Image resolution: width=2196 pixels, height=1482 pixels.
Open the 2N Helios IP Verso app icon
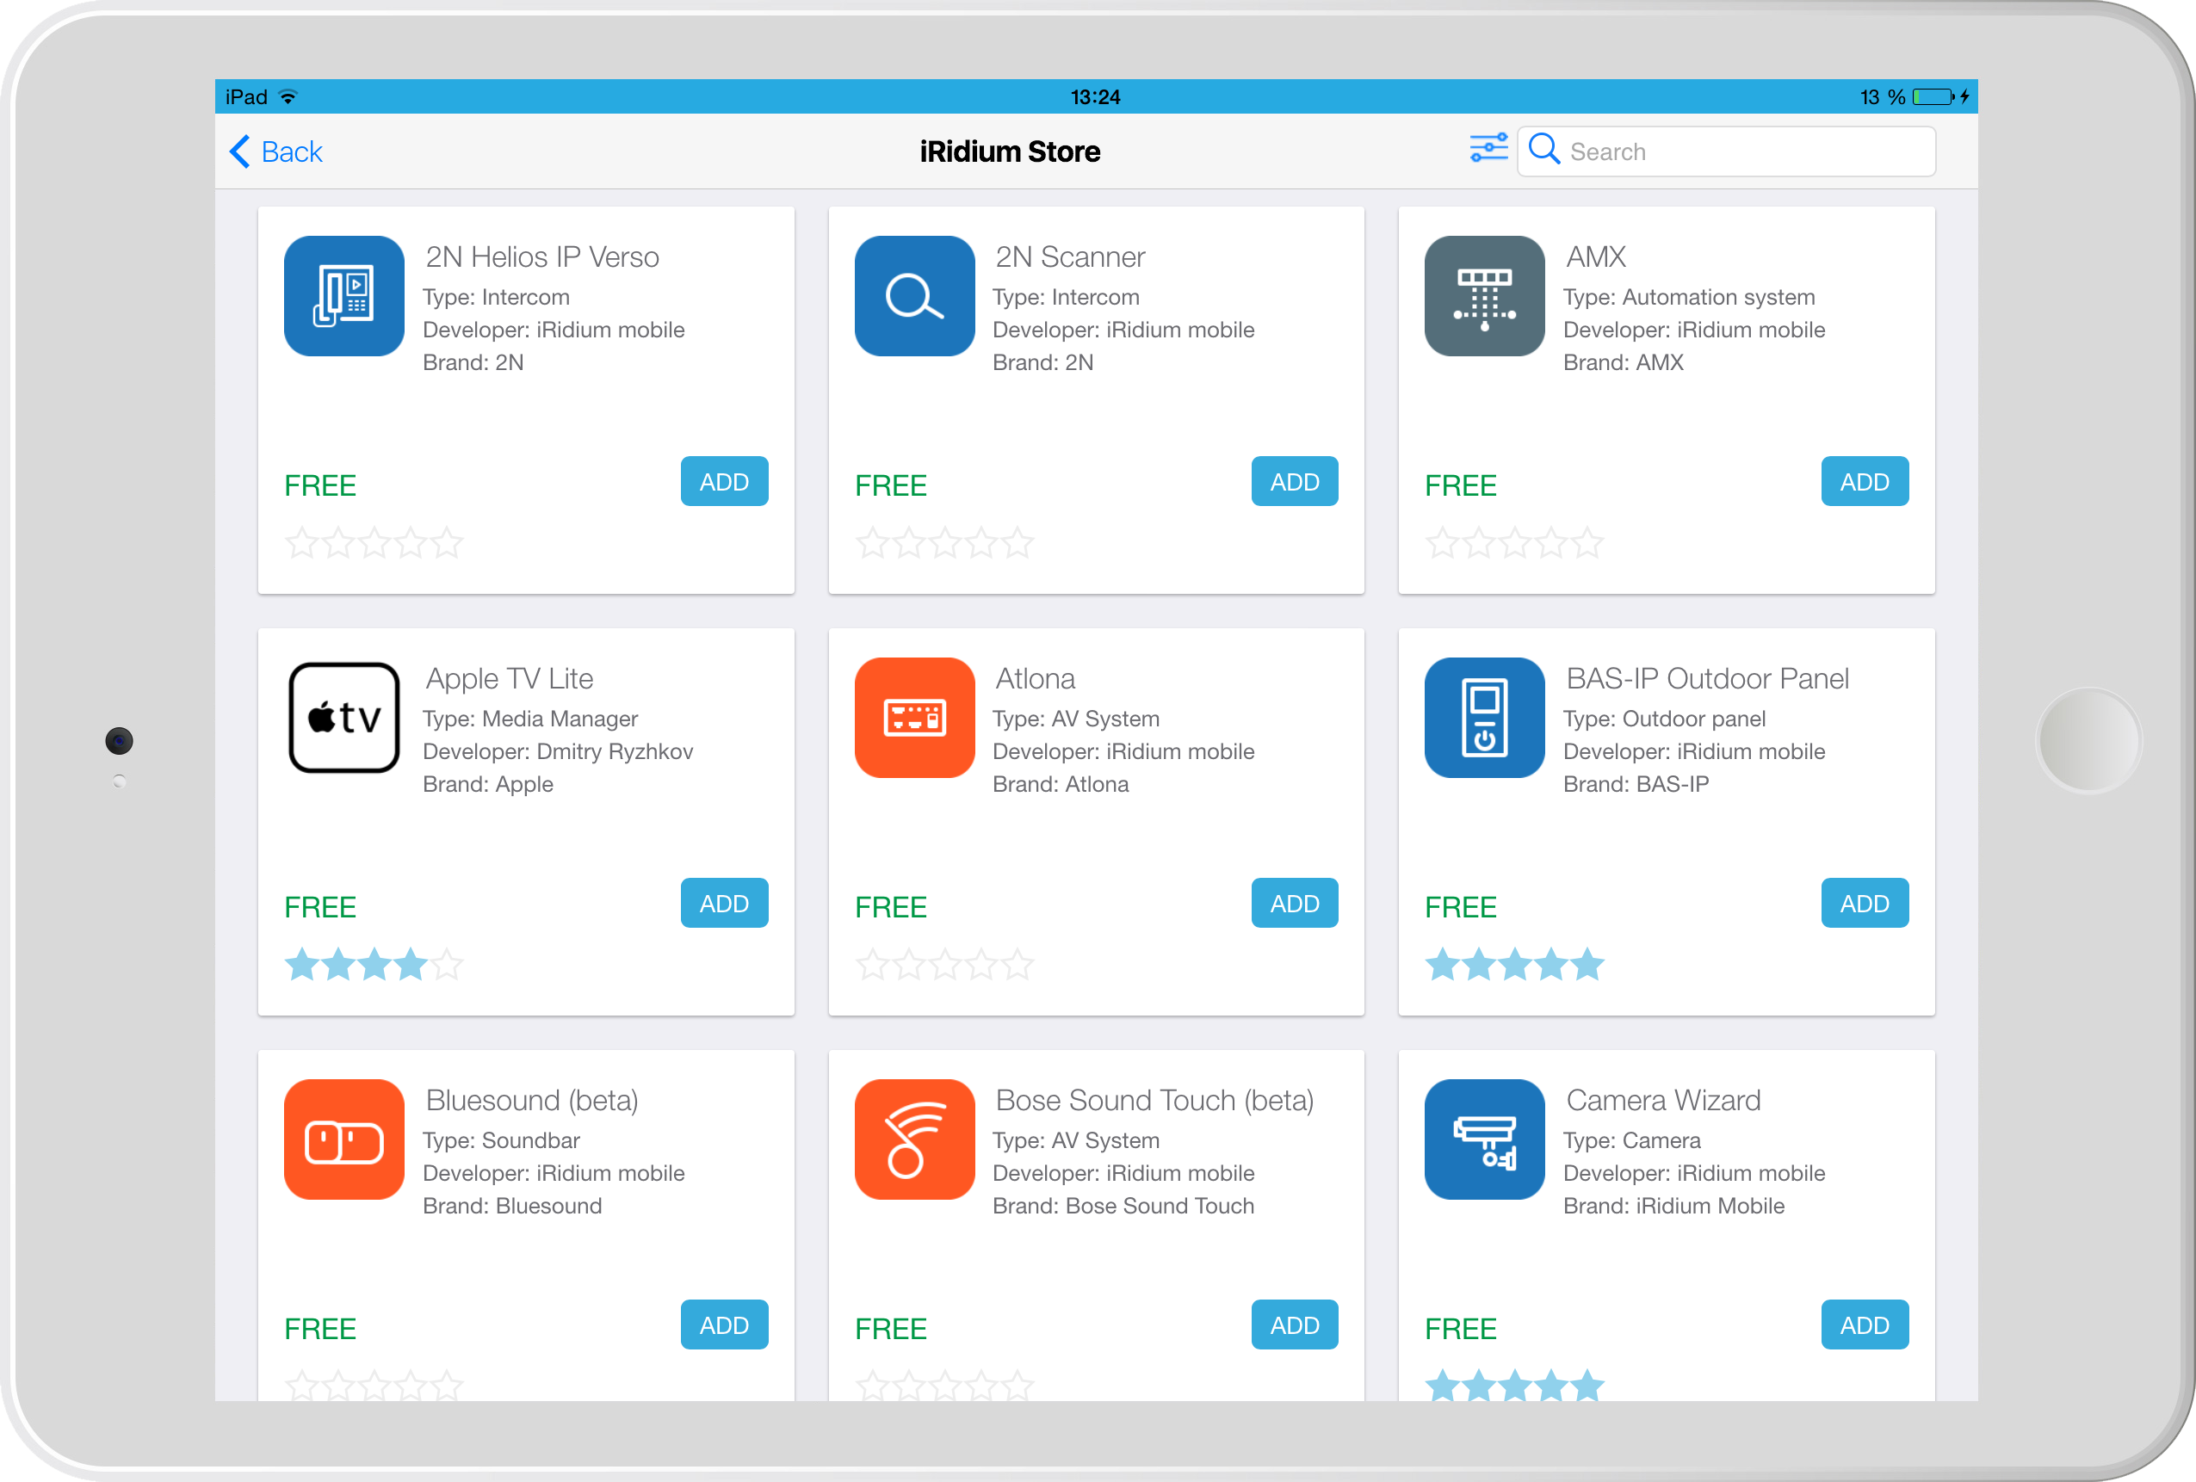344,296
